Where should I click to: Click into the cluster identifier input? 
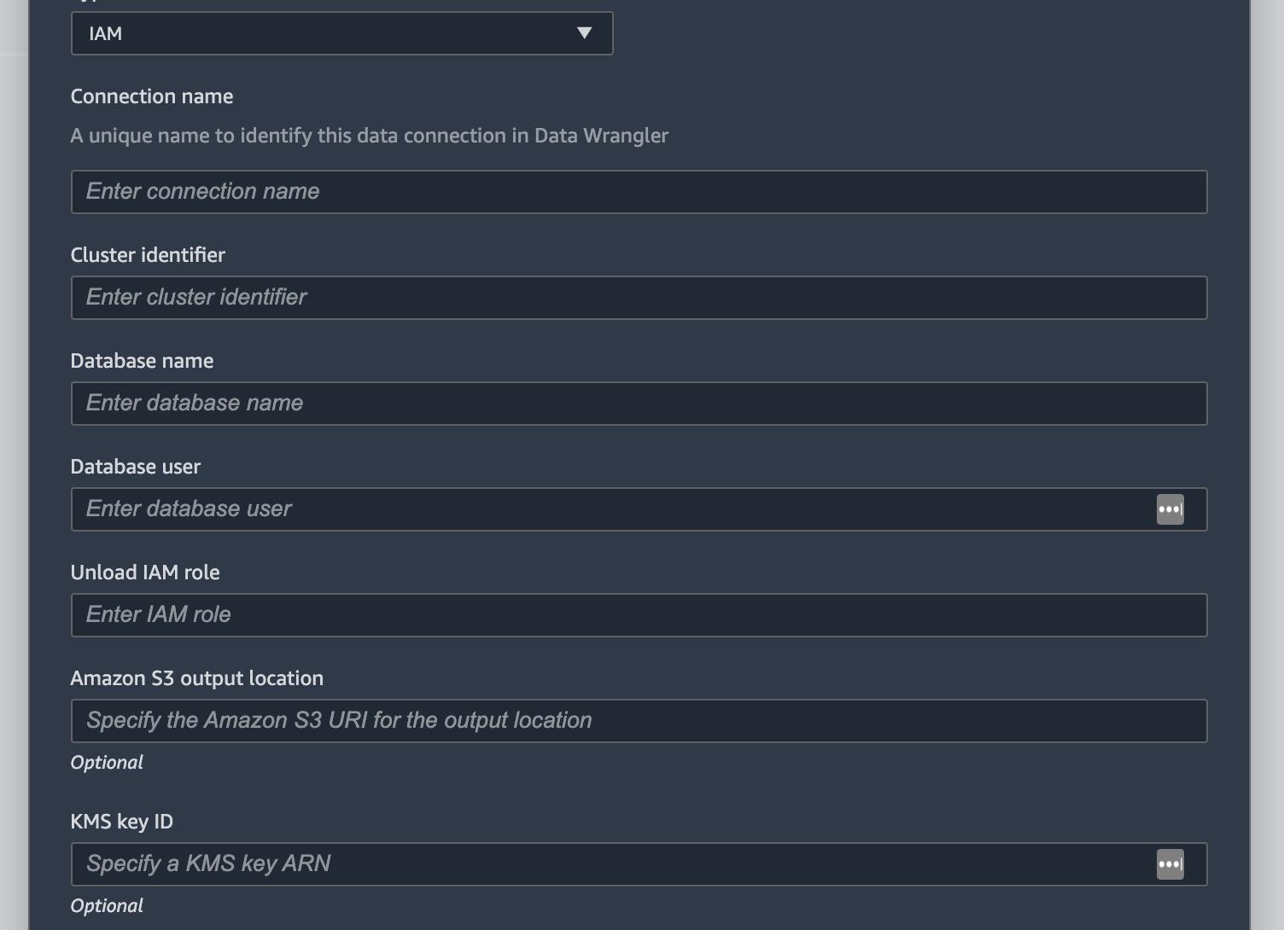tap(639, 298)
